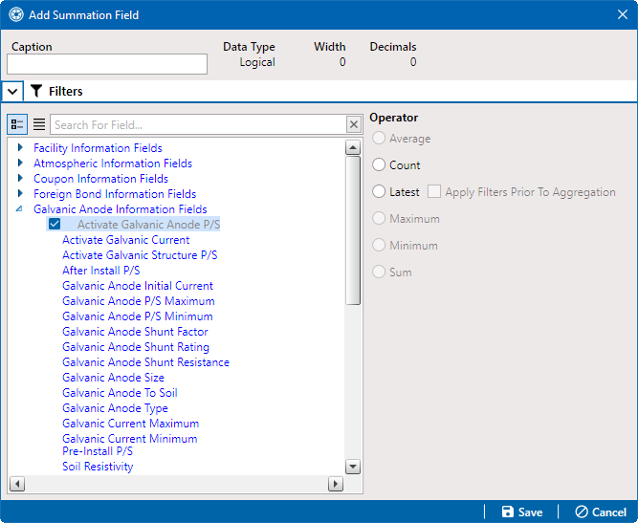Expand Facility Information Fields
Viewport: 638px width, 523px height.
point(20,147)
